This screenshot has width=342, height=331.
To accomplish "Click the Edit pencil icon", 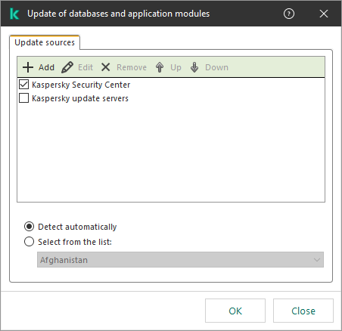I will click(x=67, y=67).
